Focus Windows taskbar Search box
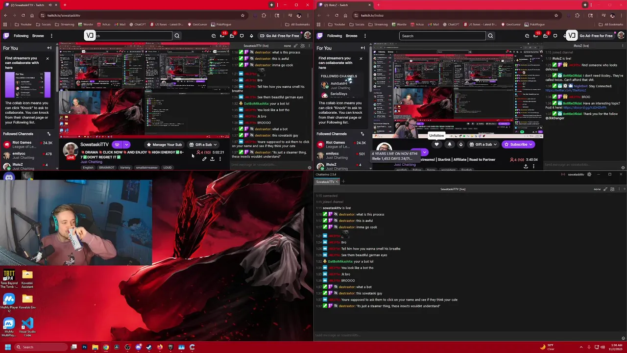Image resolution: width=627 pixels, height=353 pixels. pyautogui.click(x=41, y=347)
